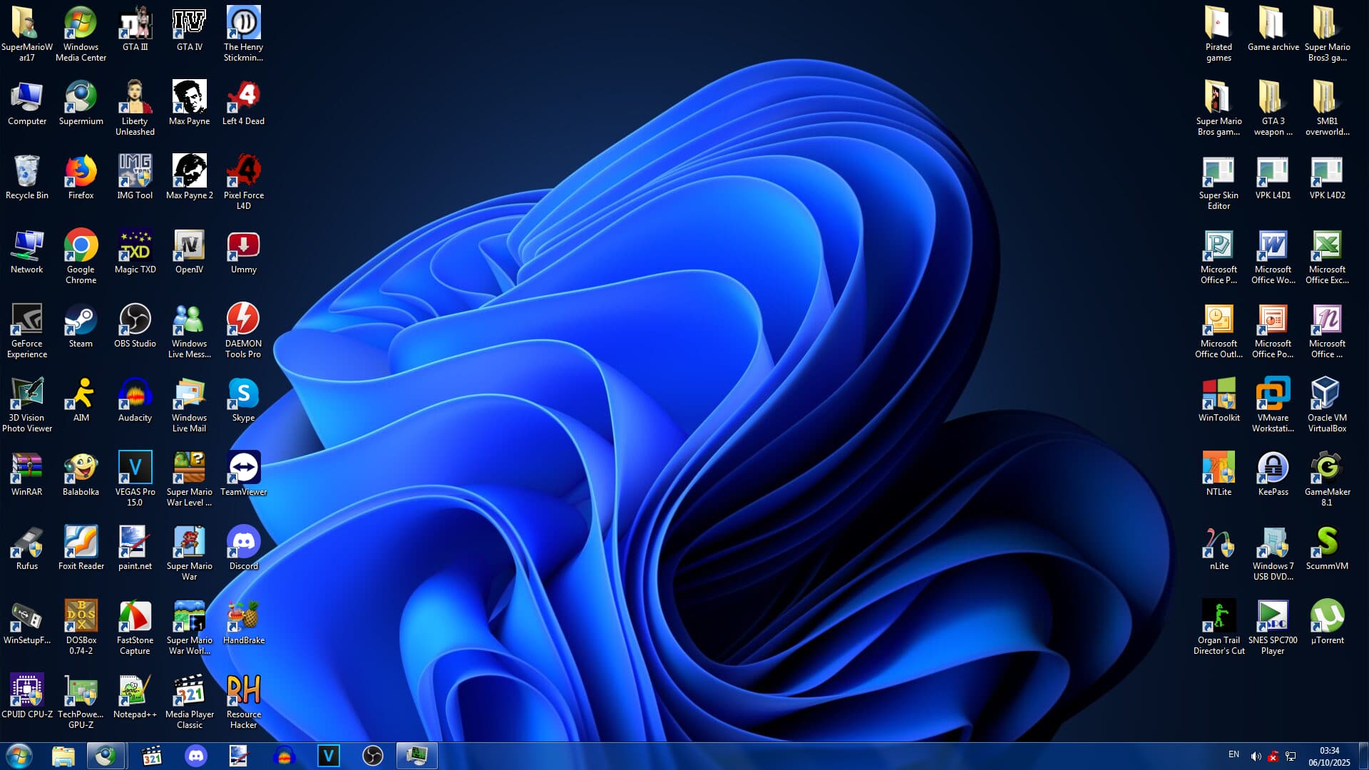Switch to Supermium in the taskbar
This screenshot has width=1369, height=770.
[x=106, y=756]
